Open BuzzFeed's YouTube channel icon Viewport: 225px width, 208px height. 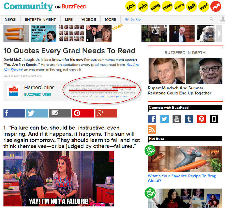177,119
